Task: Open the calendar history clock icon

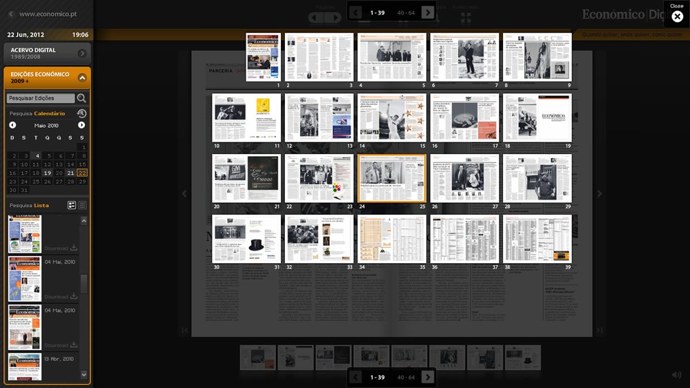Action: click(81, 114)
